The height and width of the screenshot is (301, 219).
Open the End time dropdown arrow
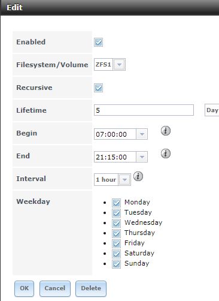142,157
